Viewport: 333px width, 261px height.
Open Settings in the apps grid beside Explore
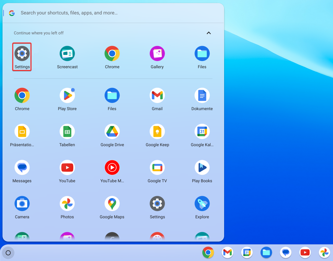pos(157,207)
